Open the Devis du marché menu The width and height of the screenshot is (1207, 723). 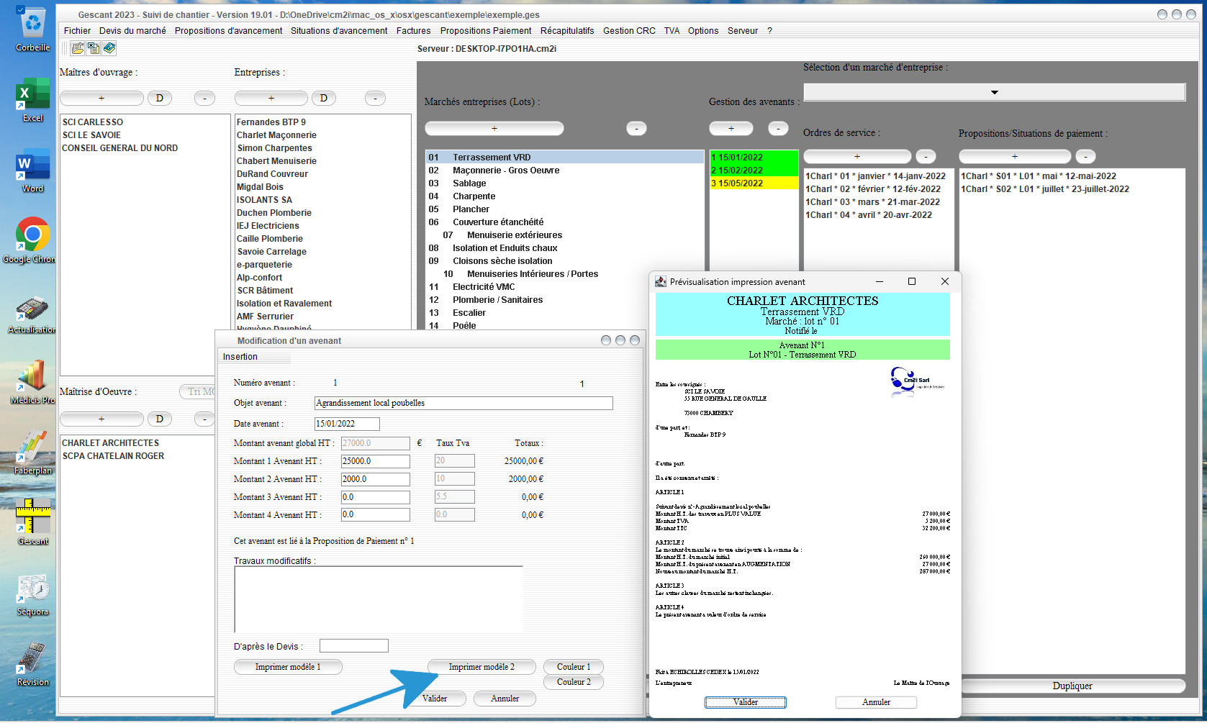[x=132, y=31]
